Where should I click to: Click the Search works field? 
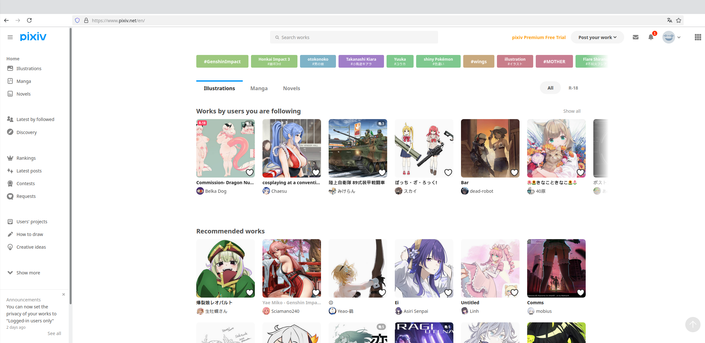354,37
